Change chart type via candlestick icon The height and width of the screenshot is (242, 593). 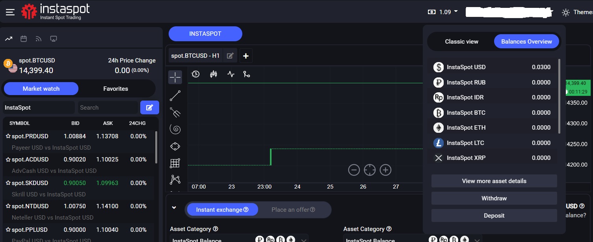(214, 74)
